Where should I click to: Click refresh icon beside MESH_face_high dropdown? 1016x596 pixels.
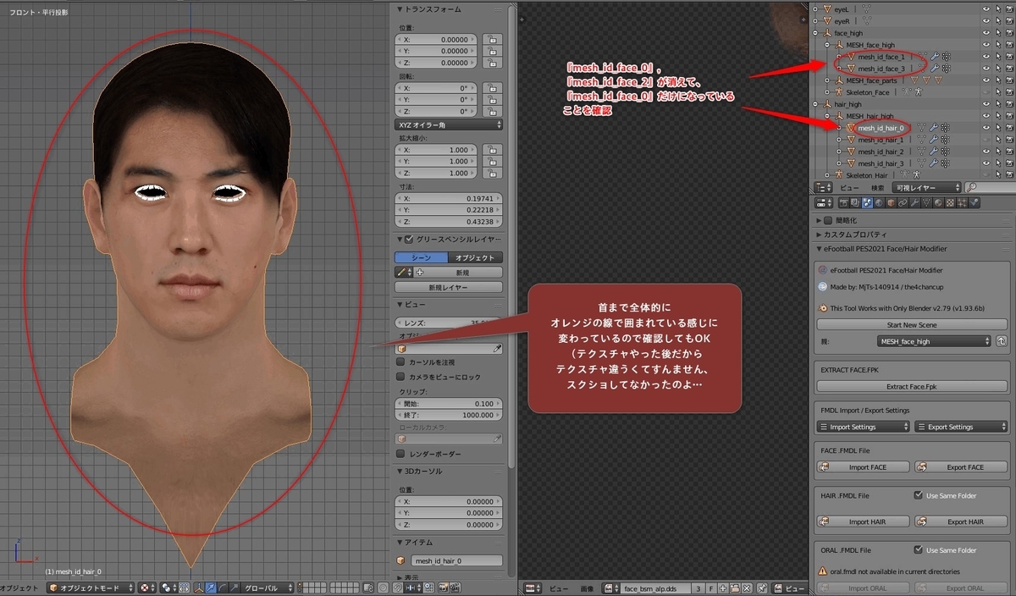pos(1002,341)
